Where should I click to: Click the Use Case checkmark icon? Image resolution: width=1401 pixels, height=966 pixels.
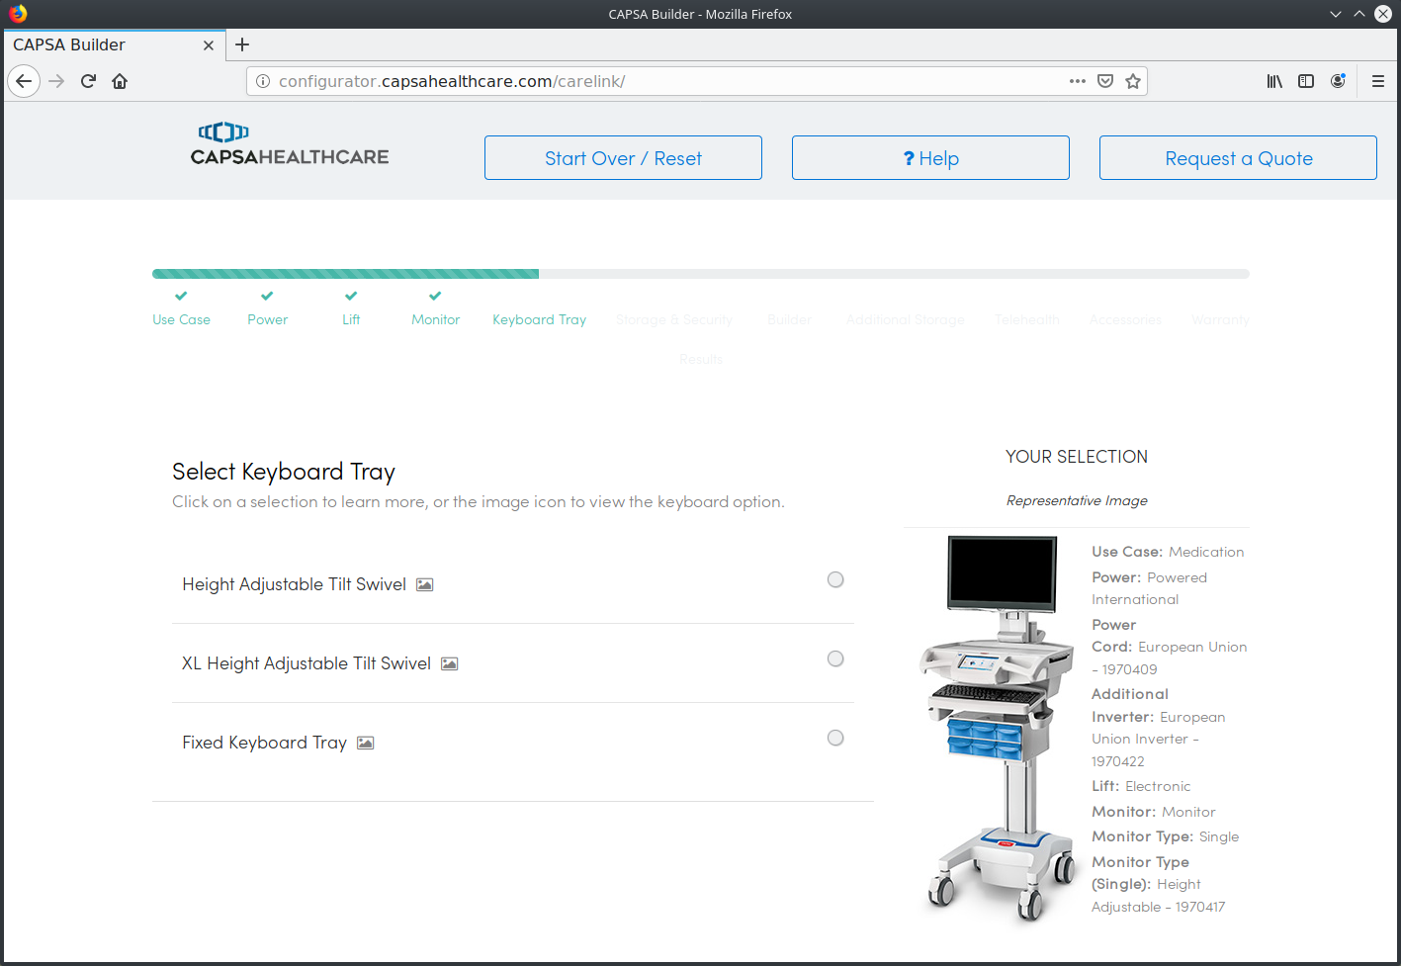pos(180,295)
